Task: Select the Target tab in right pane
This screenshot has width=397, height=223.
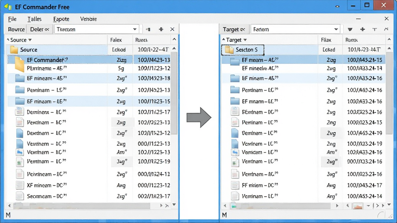Action: [234, 29]
